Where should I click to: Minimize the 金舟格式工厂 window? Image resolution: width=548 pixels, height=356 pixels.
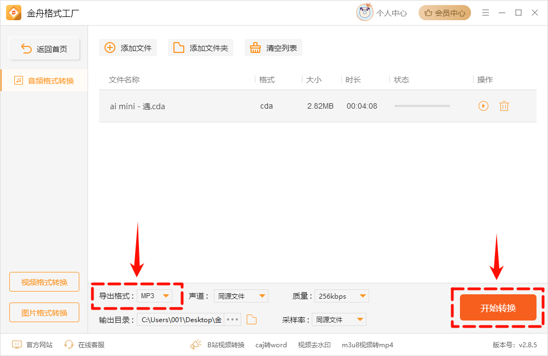point(502,13)
